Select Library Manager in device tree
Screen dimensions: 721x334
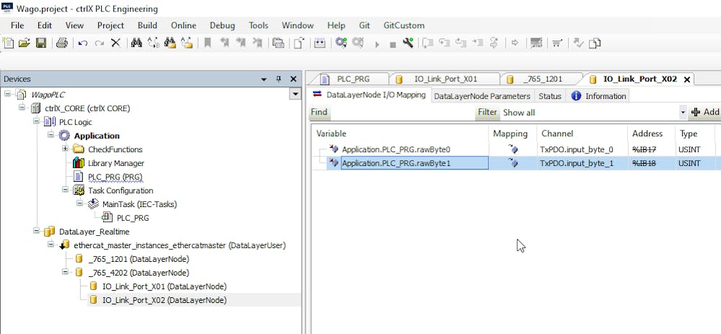coord(116,163)
